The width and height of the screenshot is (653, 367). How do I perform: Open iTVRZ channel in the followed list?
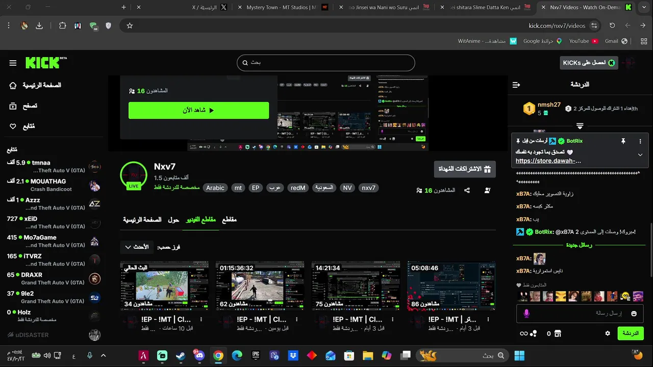(x=54, y=260)
